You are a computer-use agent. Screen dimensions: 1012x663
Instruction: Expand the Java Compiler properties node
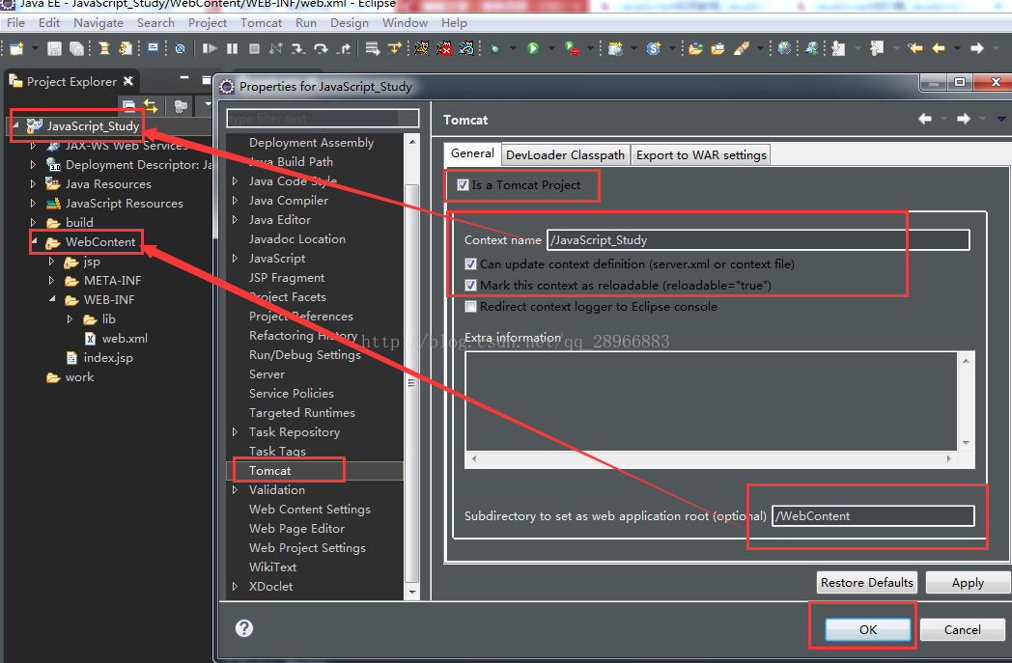click(x=236, y=201)
